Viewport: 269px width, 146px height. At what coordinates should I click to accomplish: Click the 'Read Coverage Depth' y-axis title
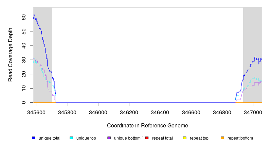pyautogui.click(x=11, y=55)
